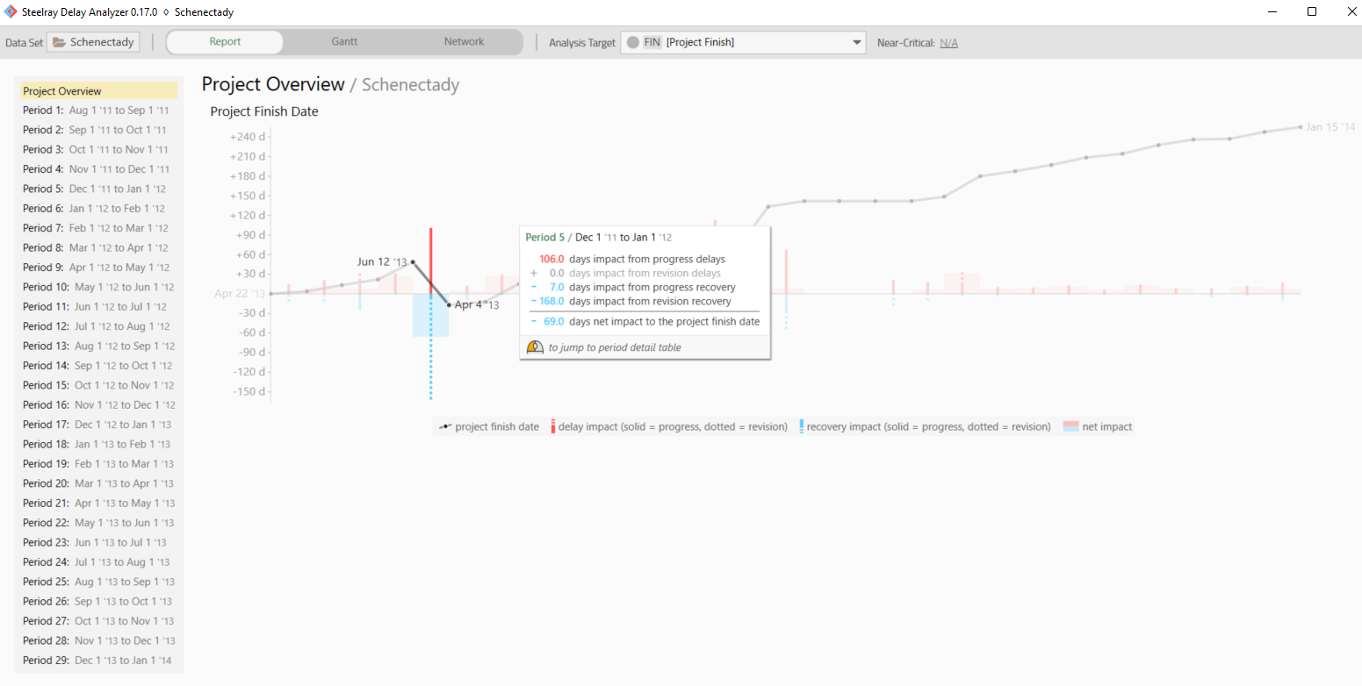Switch to the Gantt view tab
The image size is (1362, 686).
344,41
